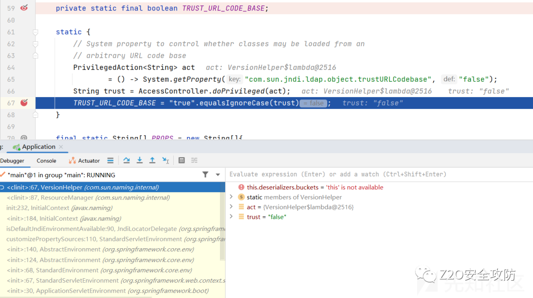The height and width of the screenshot is (298, 533).
Task: Click the gutter @ icon on line 70
Action: pyautogui.click(x=24, y=138)
